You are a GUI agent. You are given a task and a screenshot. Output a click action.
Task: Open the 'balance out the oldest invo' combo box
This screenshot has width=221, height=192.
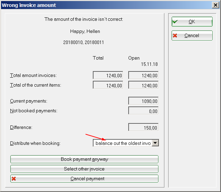(123, 143)
